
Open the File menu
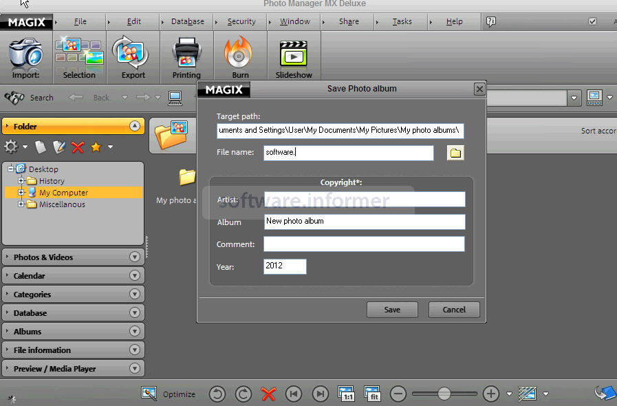coord(80,21)
